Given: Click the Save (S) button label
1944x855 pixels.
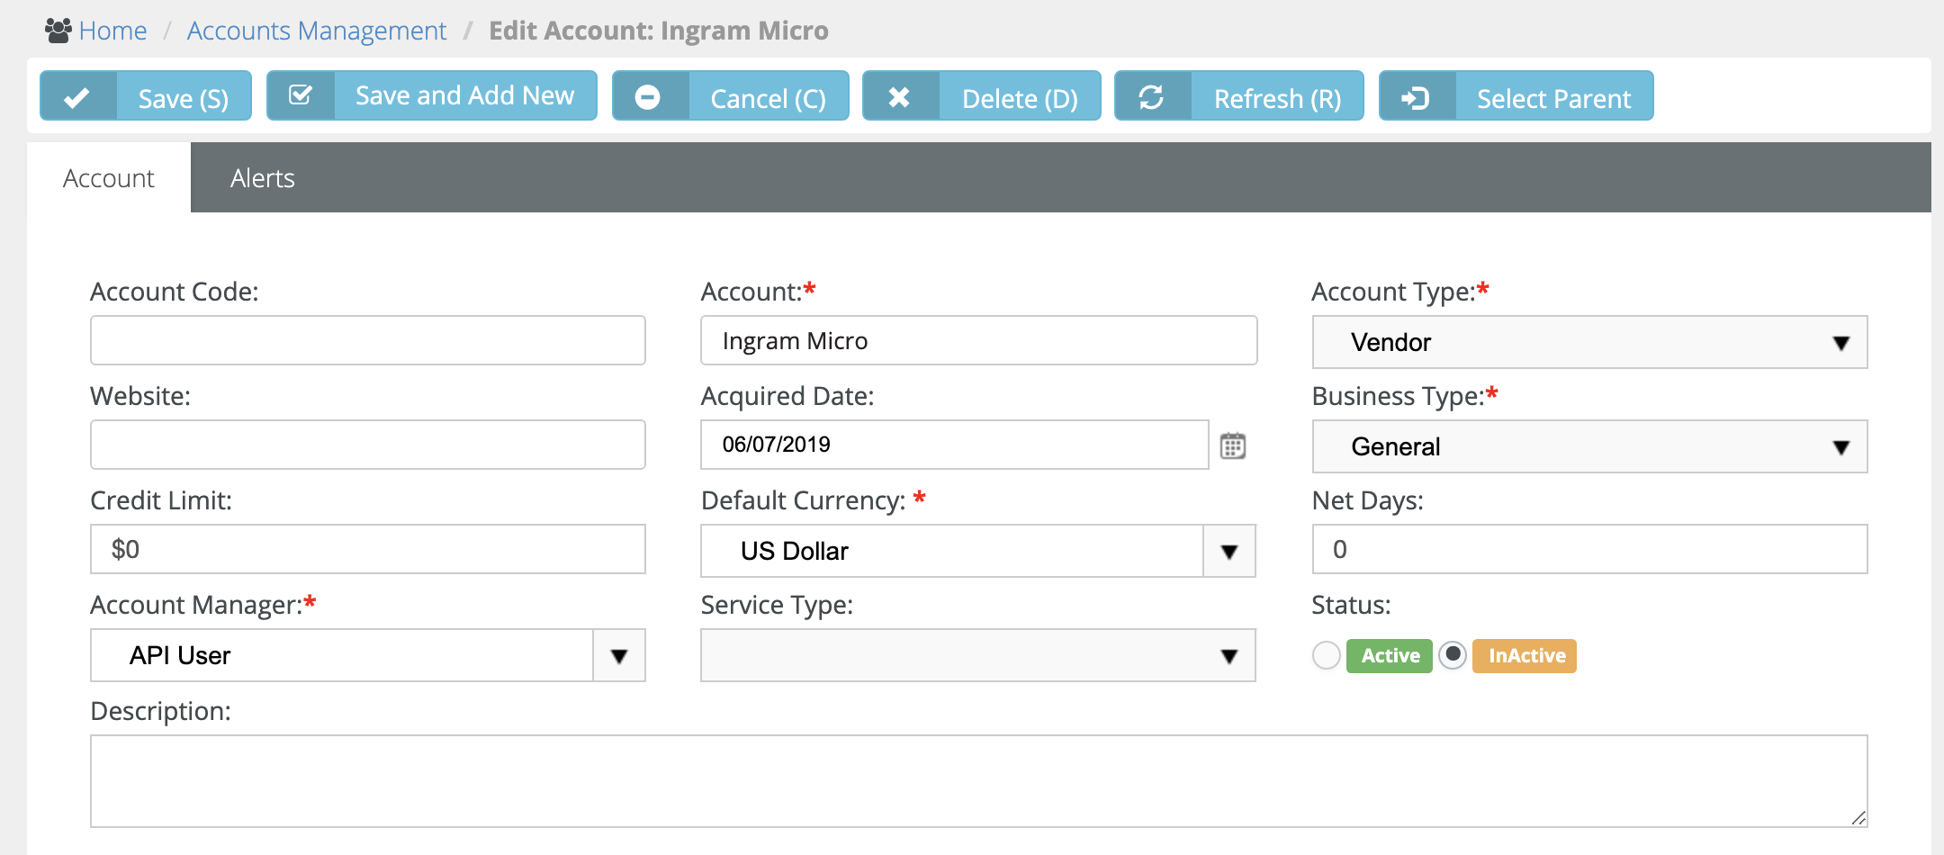Looking at the screenshot, I should (184, 98).
